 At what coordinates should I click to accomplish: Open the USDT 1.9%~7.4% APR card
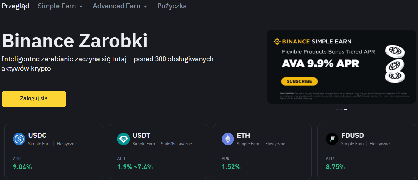click(158, 152)
